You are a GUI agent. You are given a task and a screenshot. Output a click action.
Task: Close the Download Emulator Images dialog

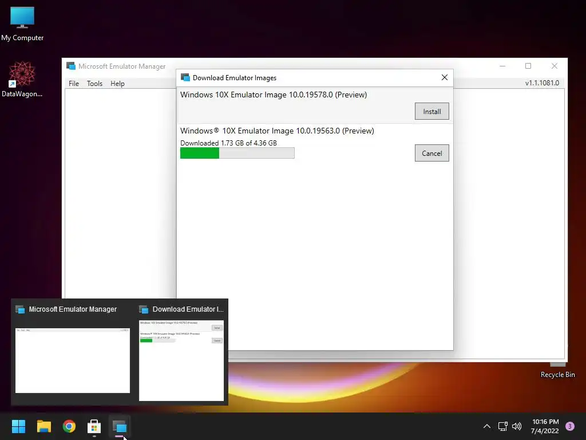(x=444, y=77)
